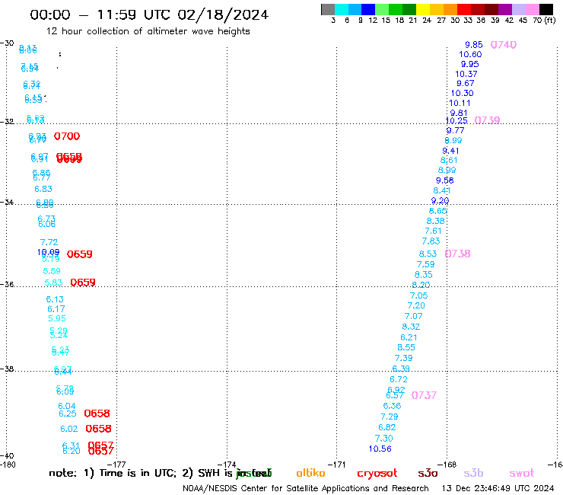Select the '8.32' wave height value
The height and width of the screenshot is (495, 563).
coord(411,327)
